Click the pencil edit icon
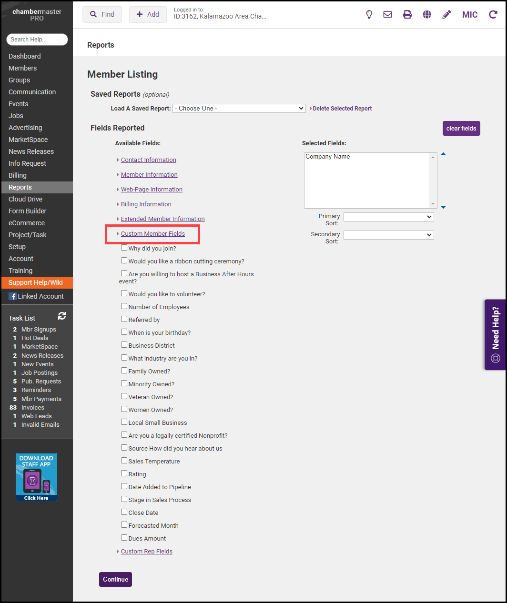Viewport: 507px width, 603px height. 446,14
